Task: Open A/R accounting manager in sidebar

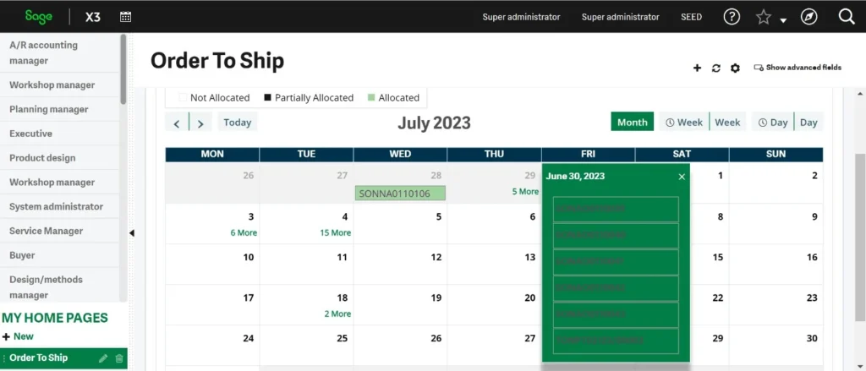Action: point(60,53)
